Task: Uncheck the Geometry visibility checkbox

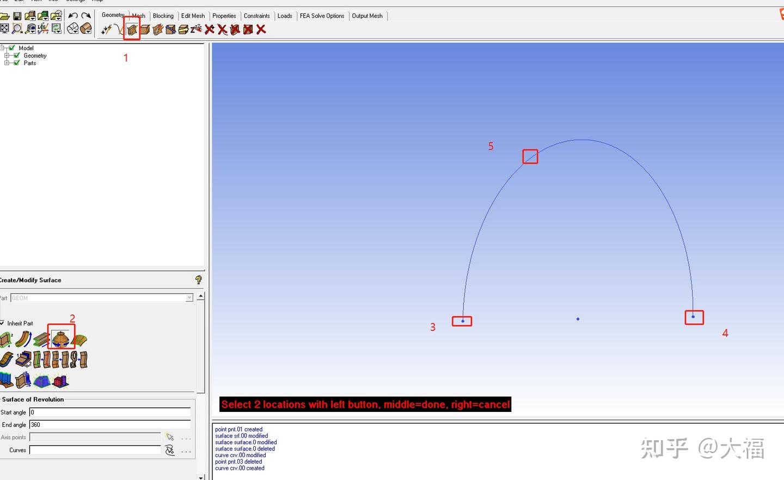Action: tap(17, 56)
